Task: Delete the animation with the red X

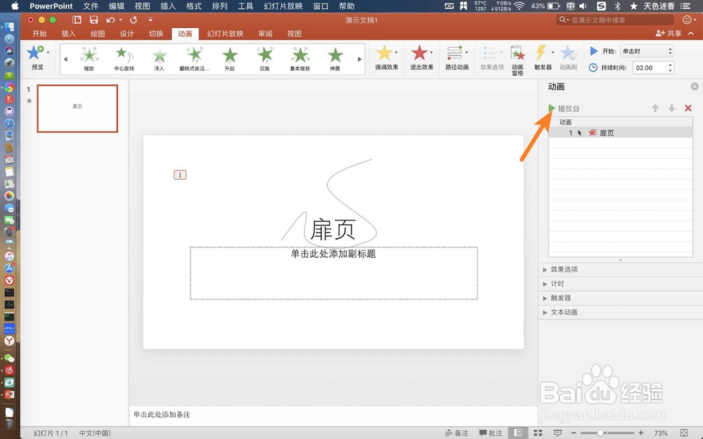Action: coord(688,108)
